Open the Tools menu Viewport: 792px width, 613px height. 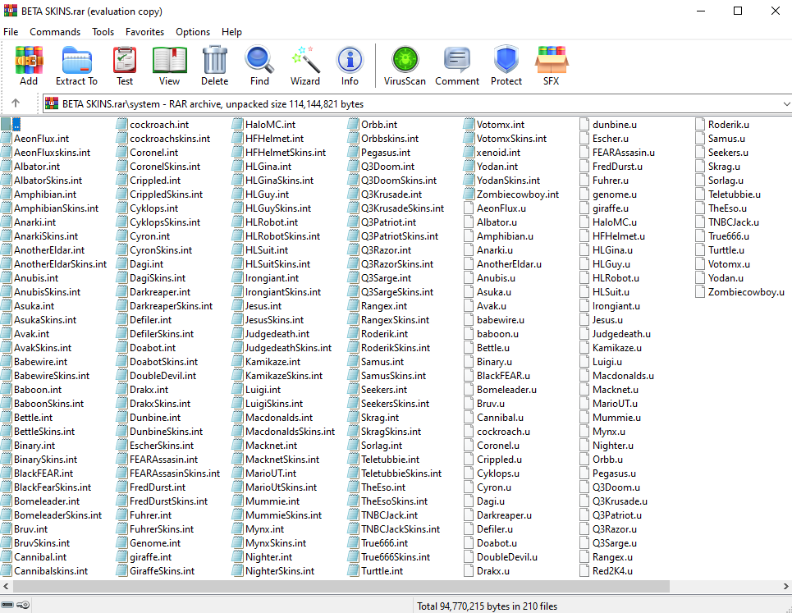point(103,32)
